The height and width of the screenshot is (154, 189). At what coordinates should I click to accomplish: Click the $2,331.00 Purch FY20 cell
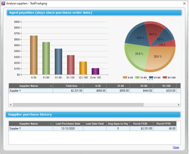click(x=141, y=129)
